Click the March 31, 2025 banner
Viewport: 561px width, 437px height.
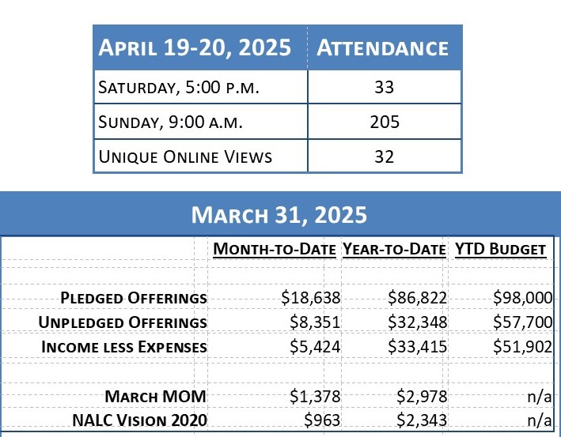[280, 214]
